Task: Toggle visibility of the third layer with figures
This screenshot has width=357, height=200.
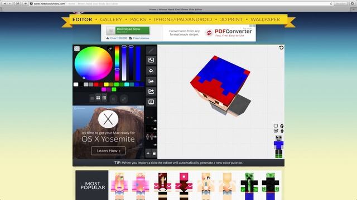Action: [155, 137]
